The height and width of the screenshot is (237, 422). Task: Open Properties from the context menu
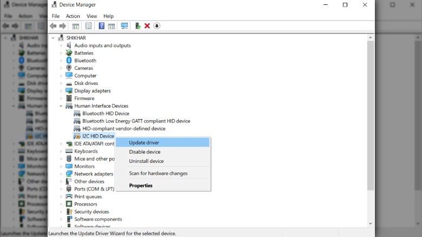click(163, 185)
